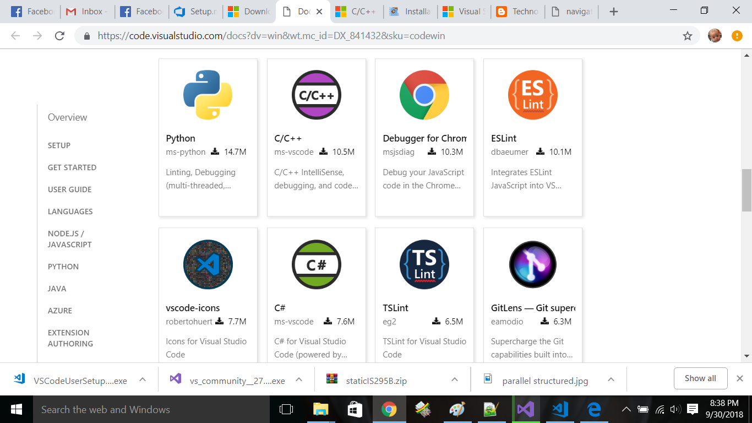The image size is (752, 423).
Task: Show hidden icons in the system tray
Action: click(626, 409)
